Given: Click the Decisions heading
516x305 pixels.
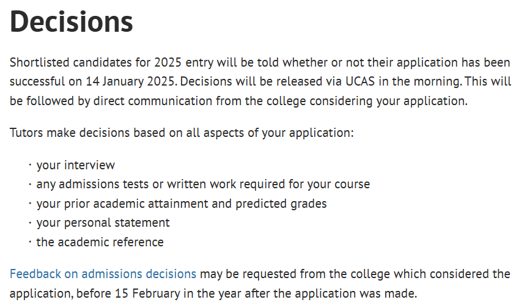Looking at the screenshot, I should pyautogui.click(x=72, y=22).
